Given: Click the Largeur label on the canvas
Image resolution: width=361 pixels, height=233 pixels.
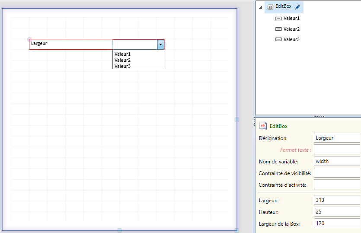Looking at the screenshot, I should (x=39, y=43).
